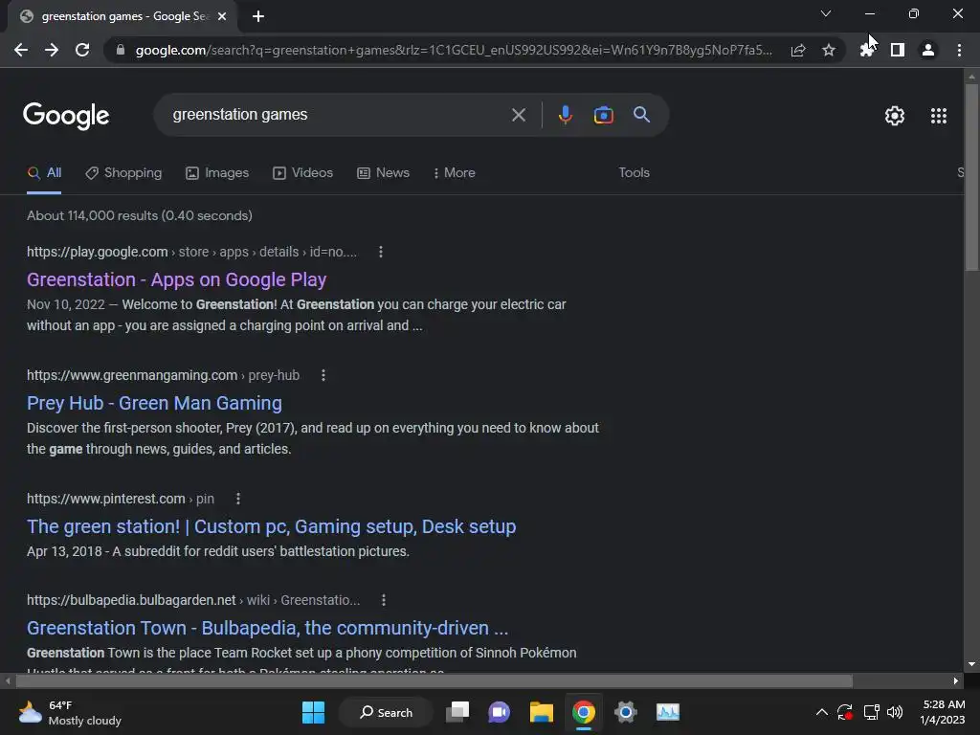980x735 pixels.
Task: Open Greenstation Town Bulbapedia result
Action: coord(268,628)
